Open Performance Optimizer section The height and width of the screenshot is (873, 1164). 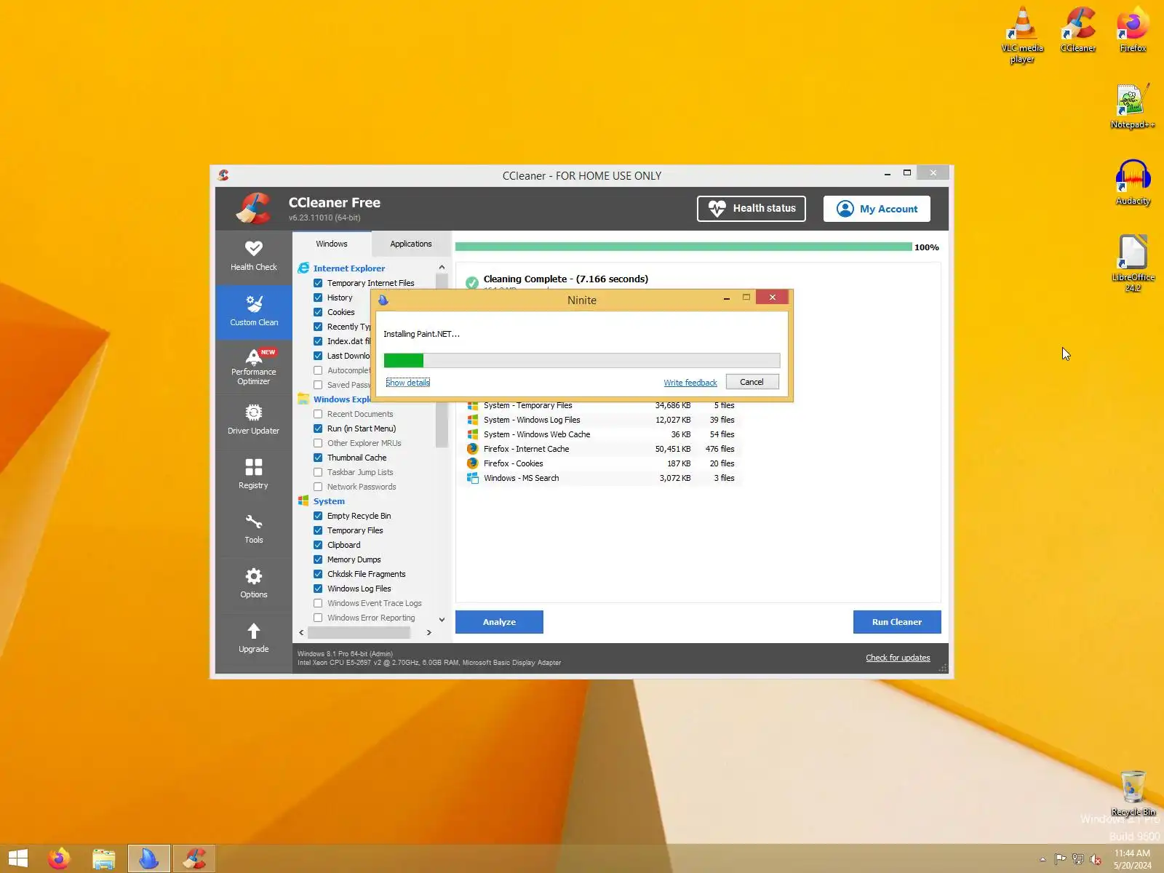(253, 367)
